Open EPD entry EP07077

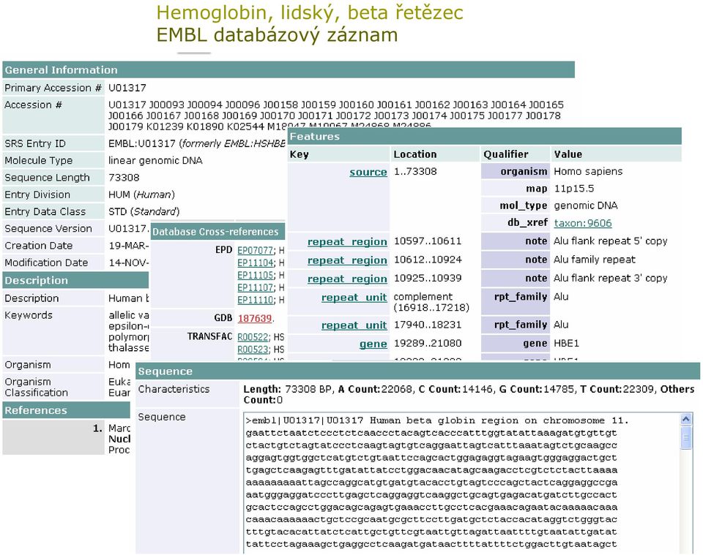[x=255, y=250]
